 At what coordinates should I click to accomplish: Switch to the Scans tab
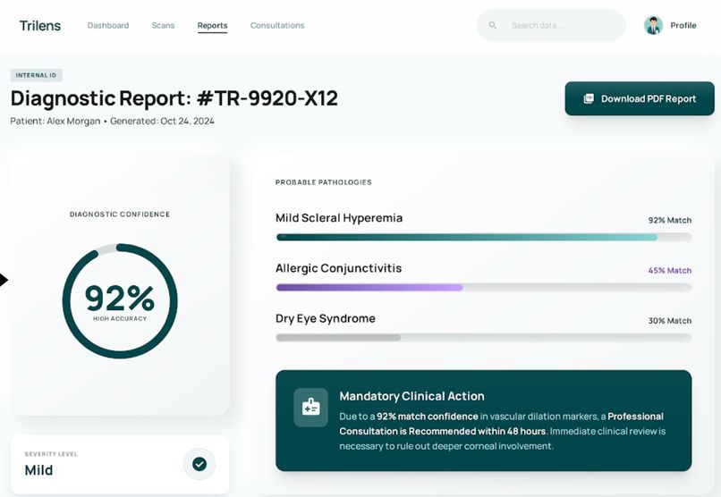[x=163, y=25]
